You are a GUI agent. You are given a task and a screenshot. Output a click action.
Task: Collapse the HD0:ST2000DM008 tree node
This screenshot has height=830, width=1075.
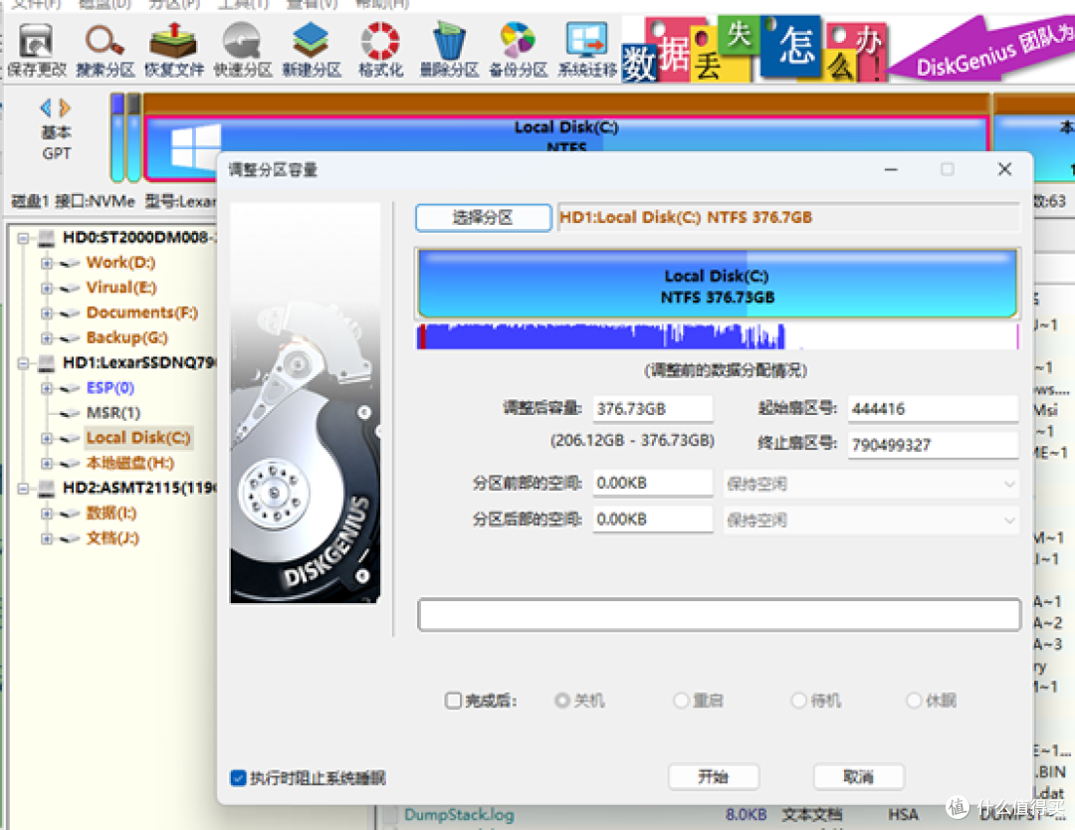(23, 239)
